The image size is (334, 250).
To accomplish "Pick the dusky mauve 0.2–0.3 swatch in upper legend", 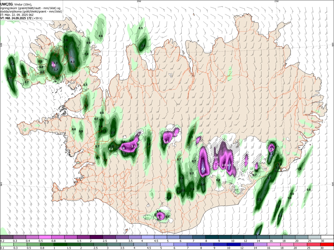I will coord(7,237).
